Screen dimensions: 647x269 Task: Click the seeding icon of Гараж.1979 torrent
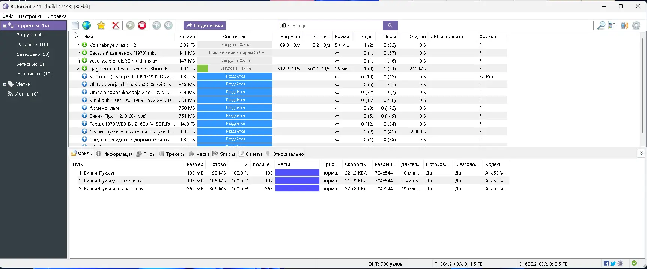tap(84, 123)
